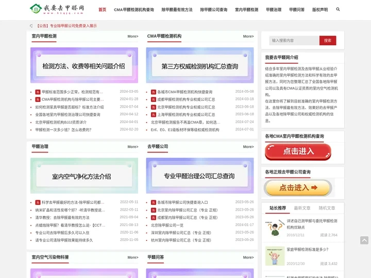
Task: Open article 点蜡烛除甲醛？看清华教授怎么说
Action: [x=70, y=225]
